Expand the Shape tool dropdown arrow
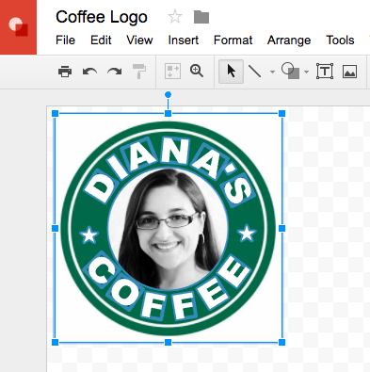The height and width of the screenshot is (372, 370). [306, 72]
